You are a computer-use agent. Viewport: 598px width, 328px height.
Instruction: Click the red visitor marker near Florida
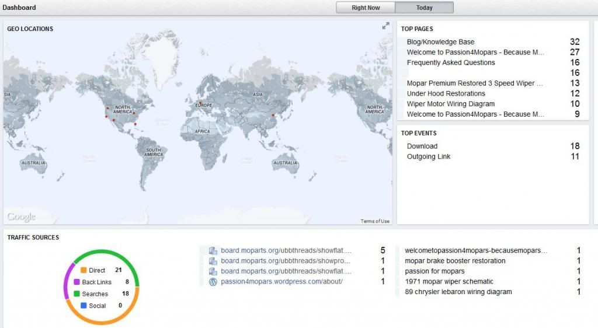(135, 124)
